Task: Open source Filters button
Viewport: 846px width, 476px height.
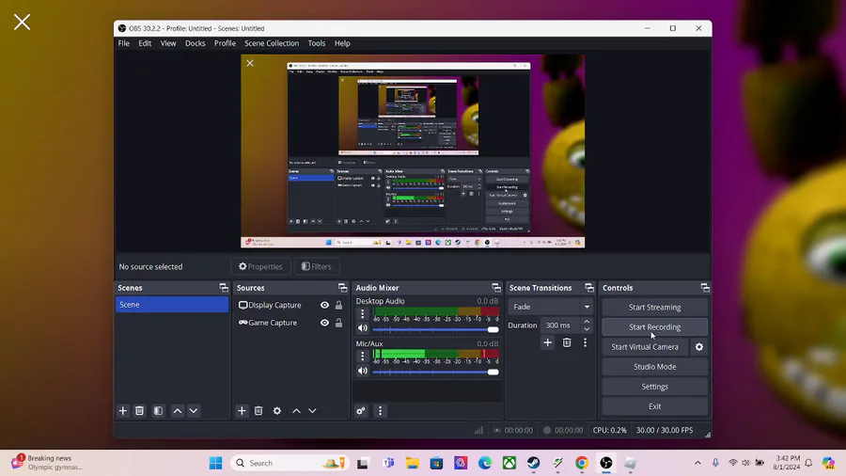Action: tap(316, 266)
